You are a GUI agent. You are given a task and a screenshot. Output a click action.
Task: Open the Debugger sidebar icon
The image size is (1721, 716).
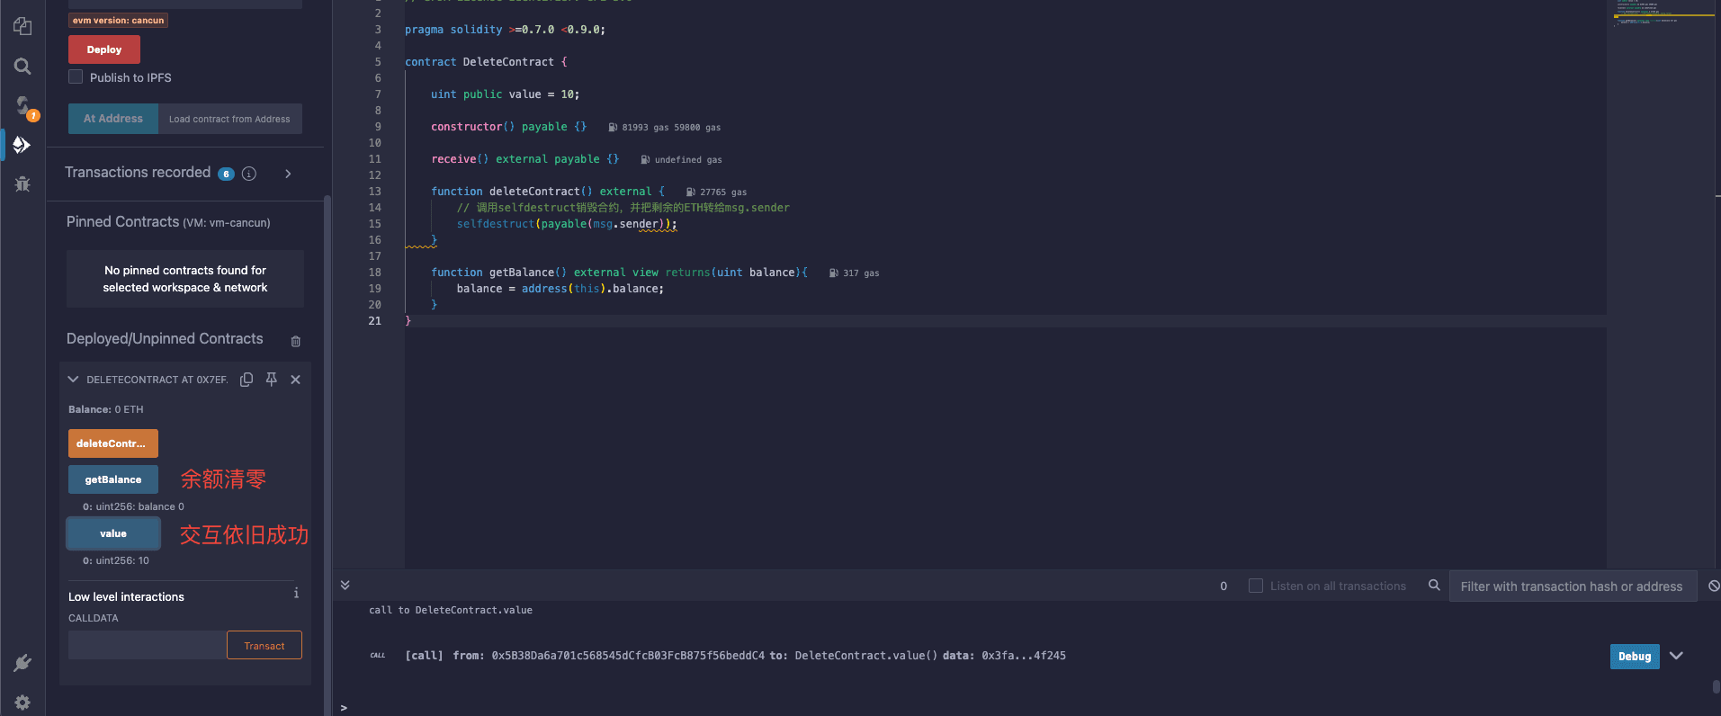[22, 184]
